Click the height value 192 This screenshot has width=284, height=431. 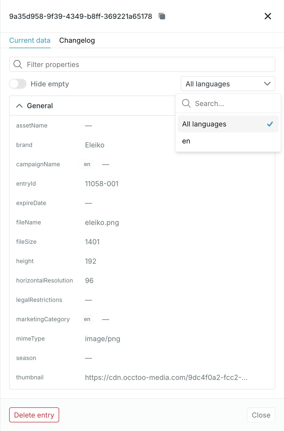(91, 261)
